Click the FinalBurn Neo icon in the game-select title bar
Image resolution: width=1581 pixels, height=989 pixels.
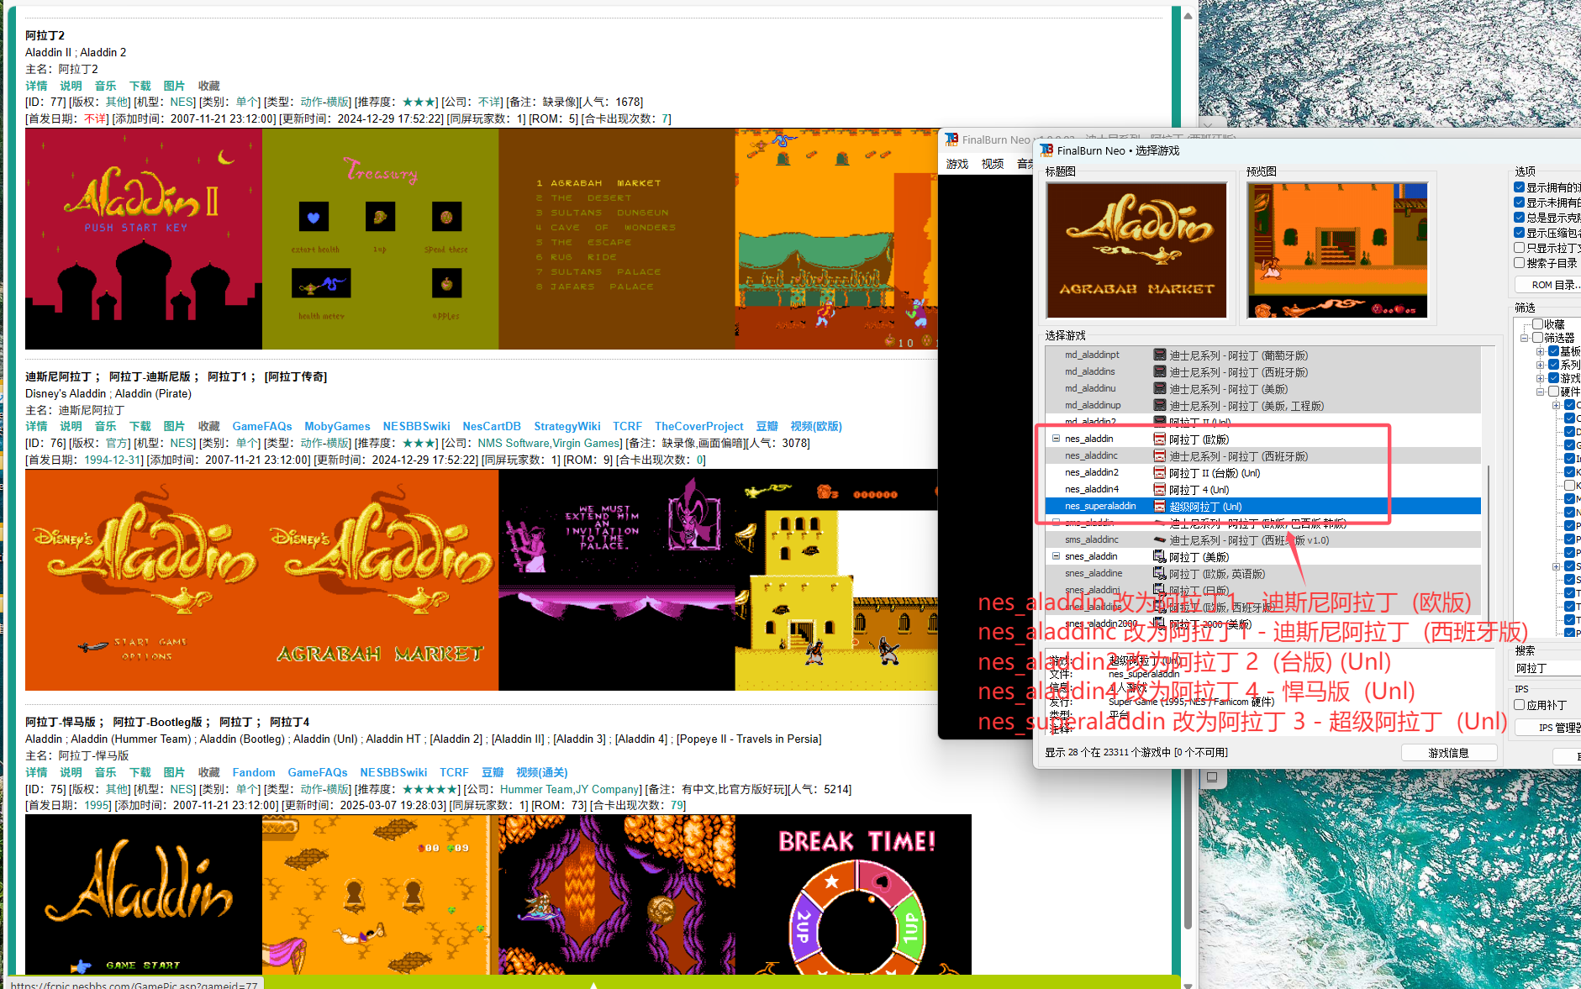[x=1046, y=150]
